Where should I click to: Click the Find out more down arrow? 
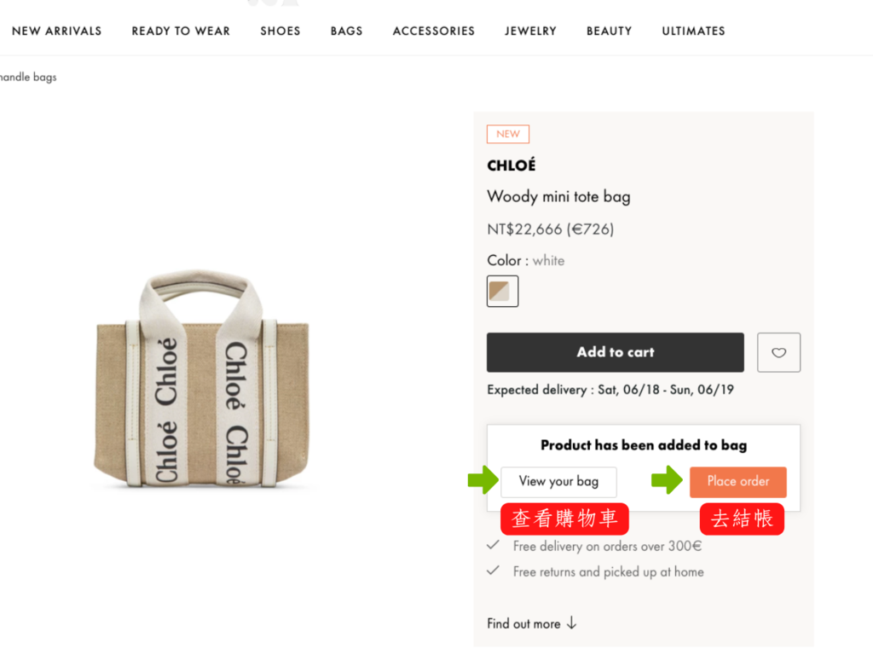(571, 623)
